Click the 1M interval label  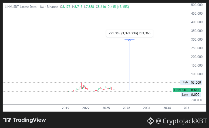[x=42, y=7]
